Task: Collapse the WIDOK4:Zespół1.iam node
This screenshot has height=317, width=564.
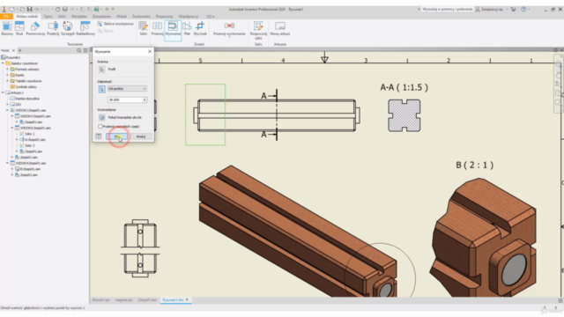Action: pos(8,163)
